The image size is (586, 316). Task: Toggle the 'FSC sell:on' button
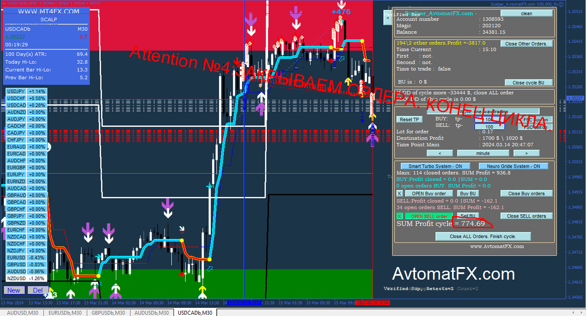pos(535,127)
